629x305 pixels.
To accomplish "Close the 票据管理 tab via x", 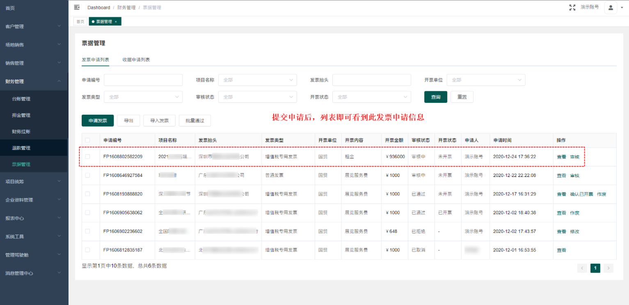I will click(x=116, y=22).
